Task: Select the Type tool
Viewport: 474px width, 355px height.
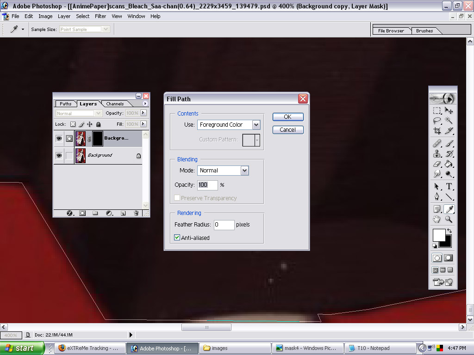Action: [x=449, y=187]
